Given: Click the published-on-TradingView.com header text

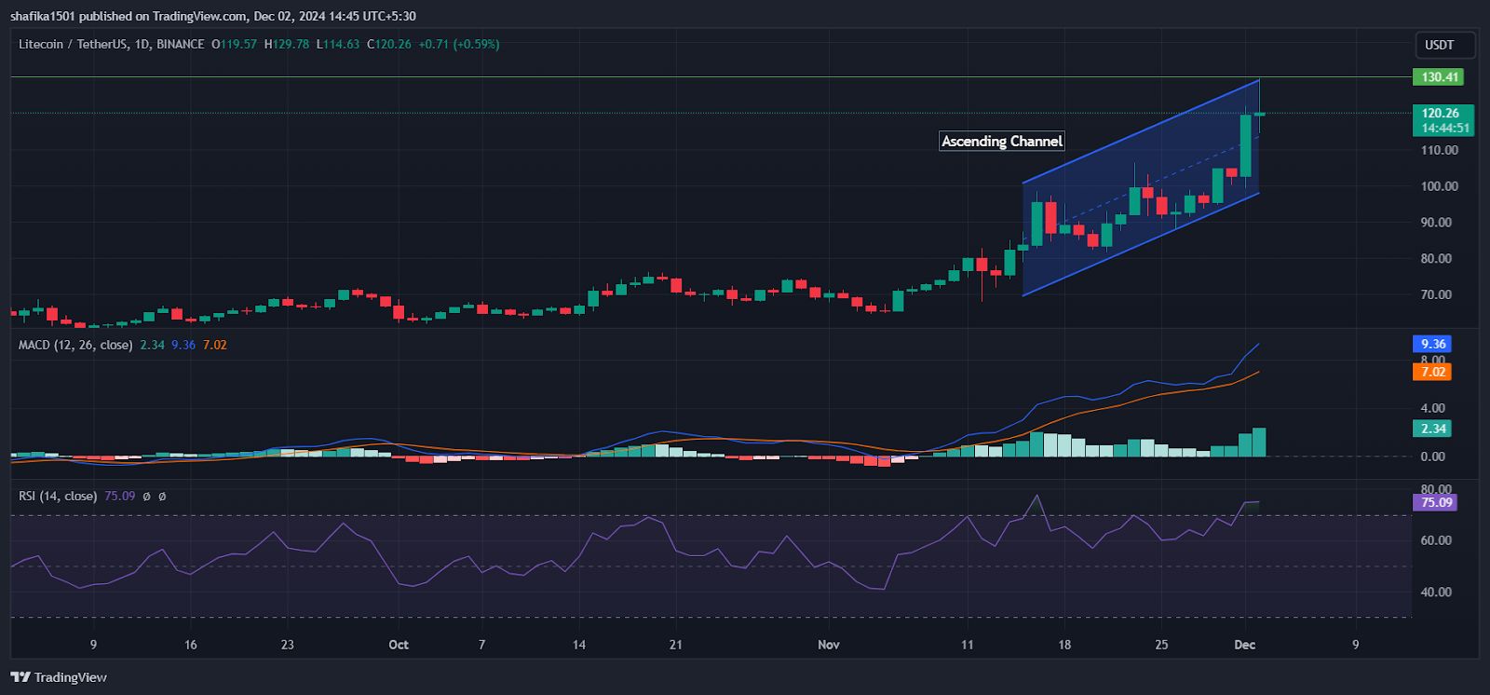Looking at the screenshot, I should tap(213, 16).
